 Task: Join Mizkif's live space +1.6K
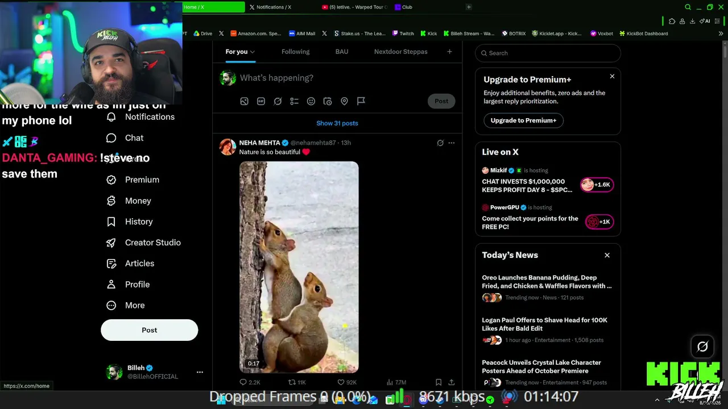pyautogui.click(x=597, y=185)
